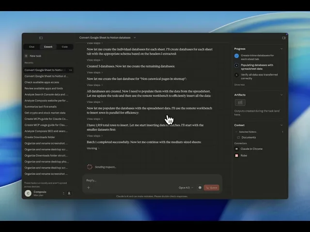Open the task title dropdown chevron

[x=135, y=38]
